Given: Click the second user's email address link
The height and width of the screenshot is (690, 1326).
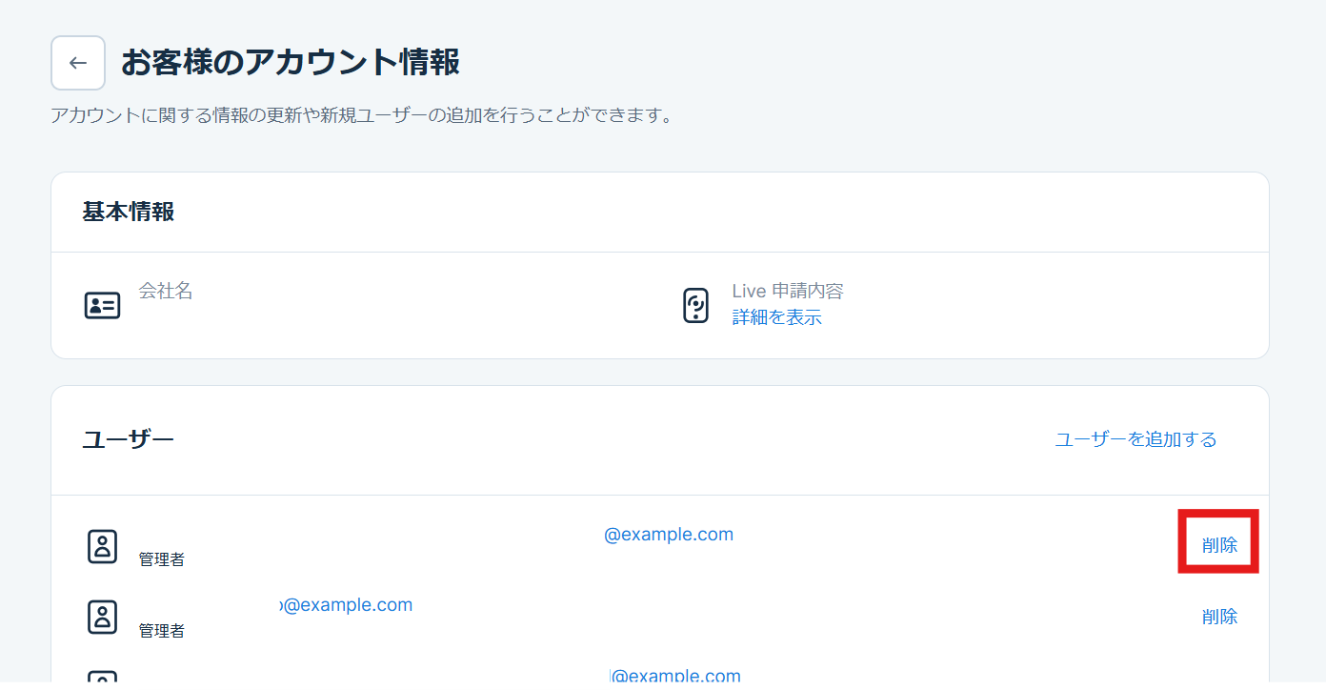Looking at the screenshot, I should point(347,605).
